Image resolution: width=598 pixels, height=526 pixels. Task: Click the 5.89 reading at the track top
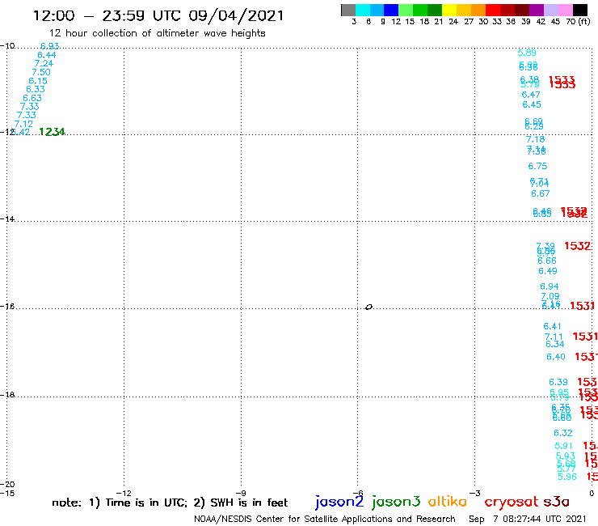click(527, 53)
